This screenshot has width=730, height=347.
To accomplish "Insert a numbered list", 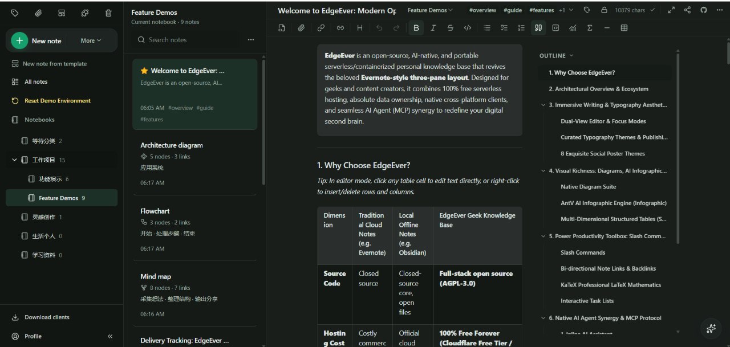I will point(521,28).
